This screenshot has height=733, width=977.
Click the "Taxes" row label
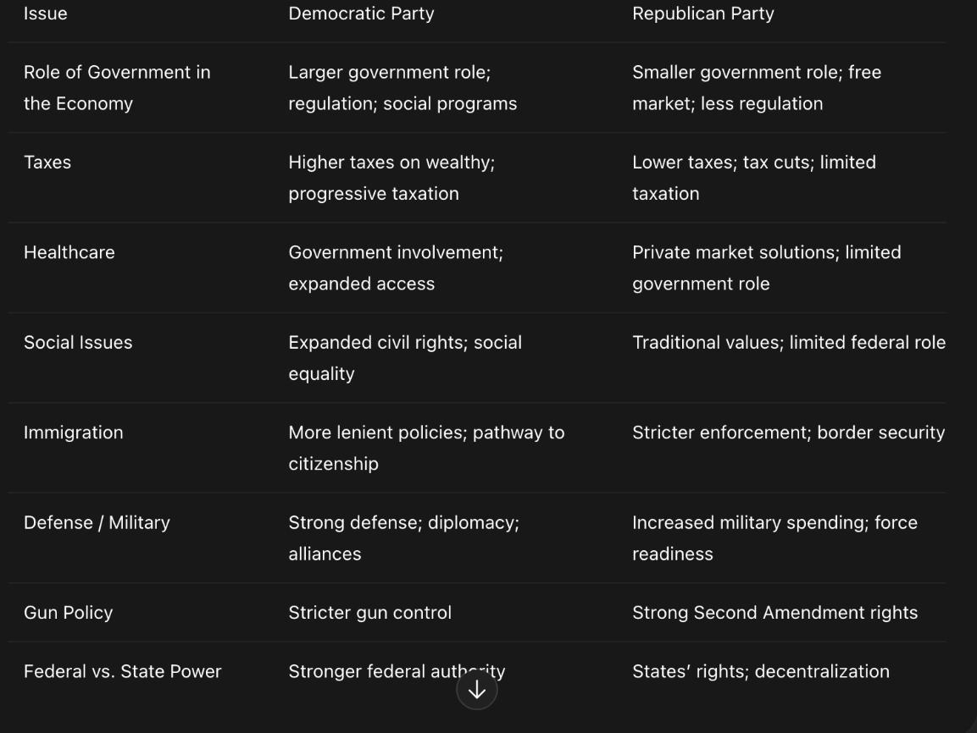click(47, 163)
